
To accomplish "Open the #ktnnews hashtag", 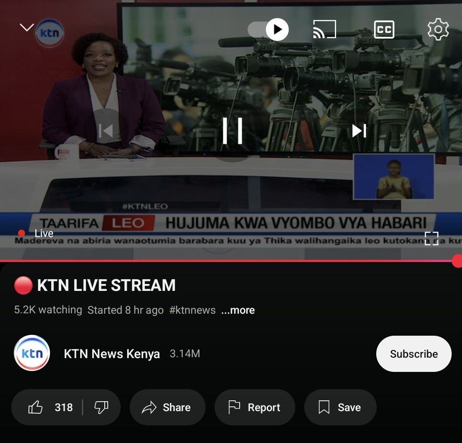I will pos(193,310).
